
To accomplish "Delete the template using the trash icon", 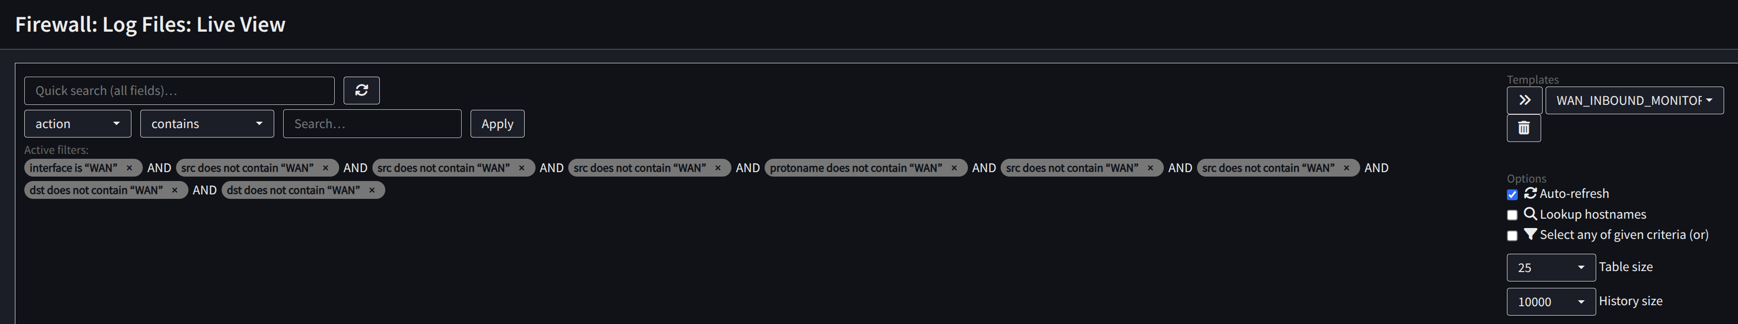I will (x=1523, y=128).
